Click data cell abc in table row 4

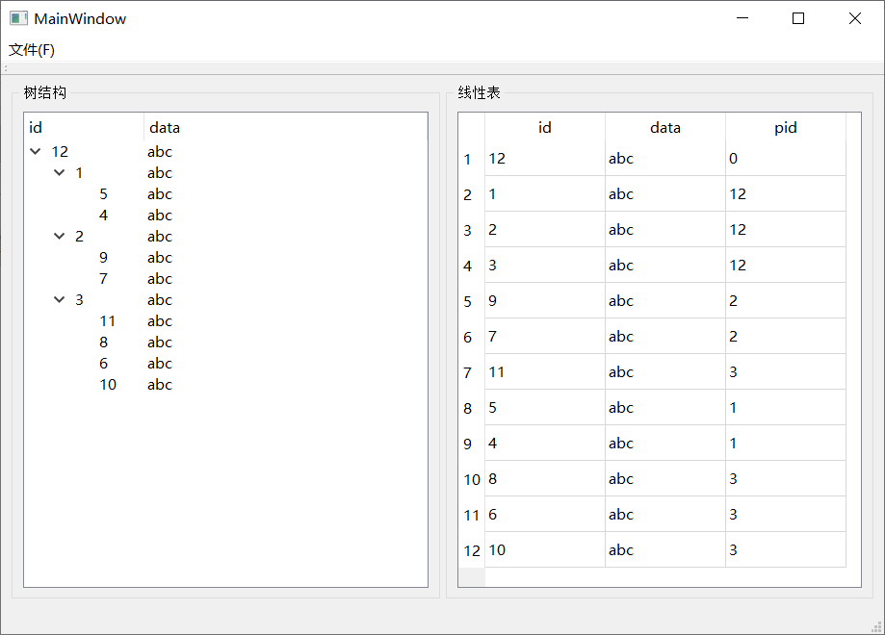(x=665, y=265)
